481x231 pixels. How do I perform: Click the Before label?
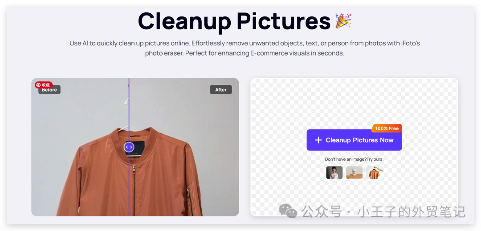click(49, 90)
